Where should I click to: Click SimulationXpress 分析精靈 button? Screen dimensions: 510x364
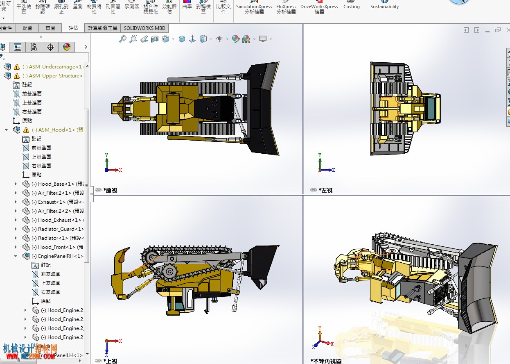pos(254,7)
